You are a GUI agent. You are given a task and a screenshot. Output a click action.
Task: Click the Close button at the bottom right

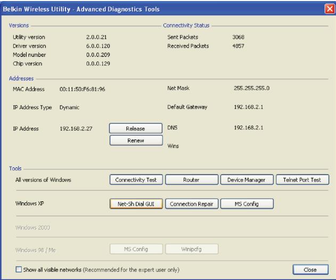tap(310, 269)
